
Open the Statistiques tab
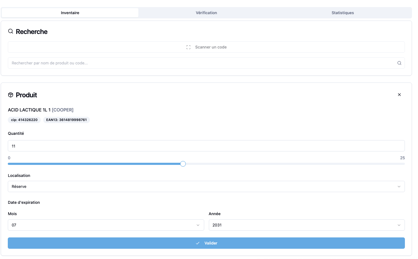pos(343,13)
